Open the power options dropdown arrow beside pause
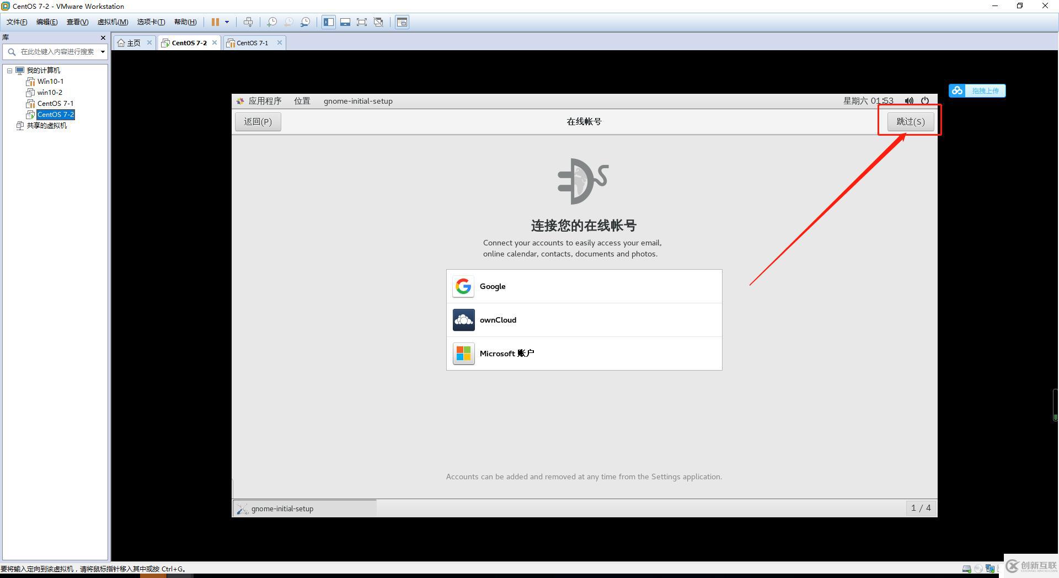Viewport: 1059px width, 578px height. 227,22
